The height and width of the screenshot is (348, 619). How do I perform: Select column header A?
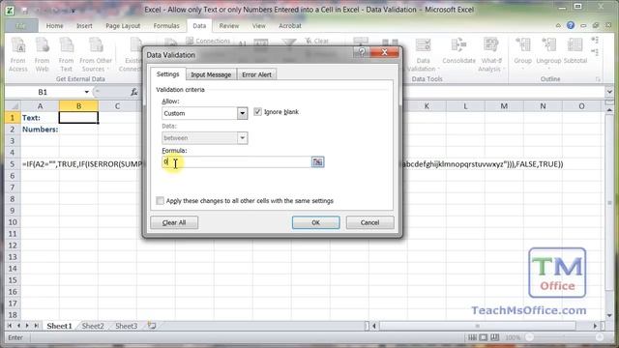point(40,106)
